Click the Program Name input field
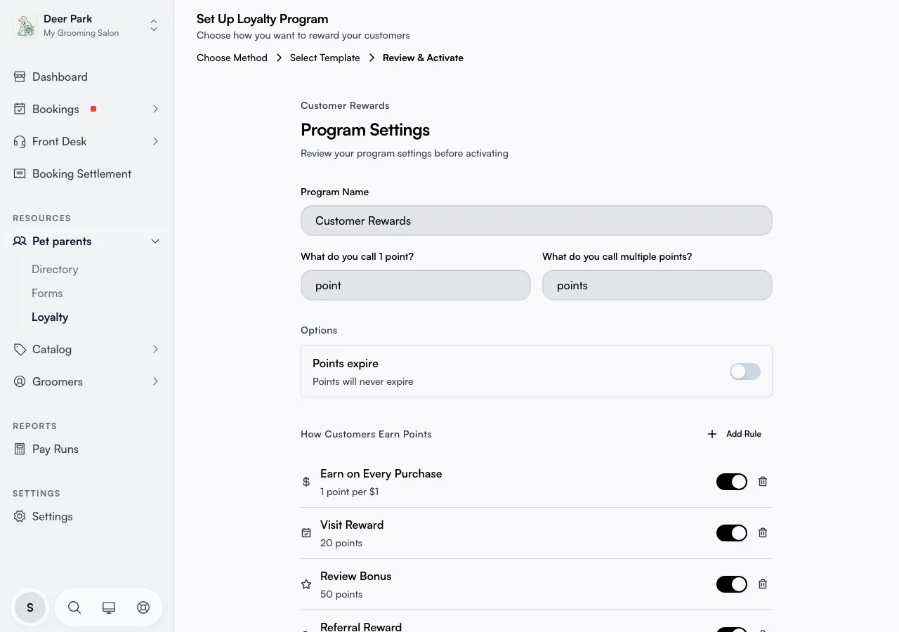The height and width of the screenshot is (632, 899). (537, 220)
